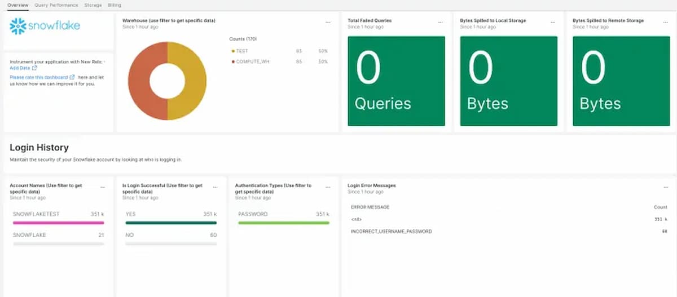The height and width of the screenshot is (297, 677).
Task: Select the NO login row
Action: (x=170, y=238)
